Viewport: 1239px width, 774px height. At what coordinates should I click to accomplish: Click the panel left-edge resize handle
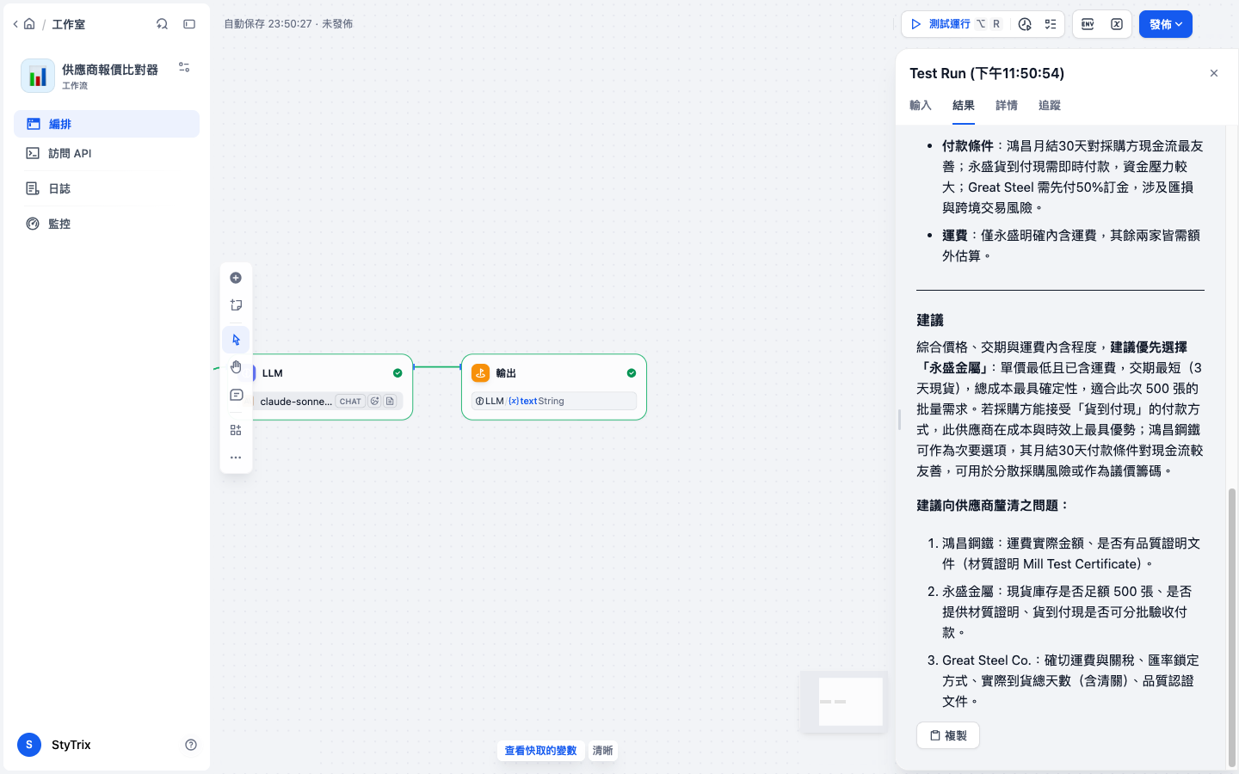click(x=899, y=420)
